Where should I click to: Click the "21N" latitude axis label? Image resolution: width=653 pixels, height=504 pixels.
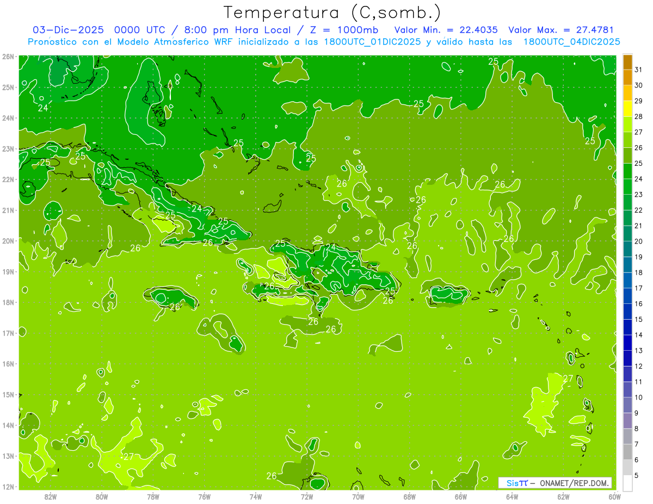tap(8, 210)
